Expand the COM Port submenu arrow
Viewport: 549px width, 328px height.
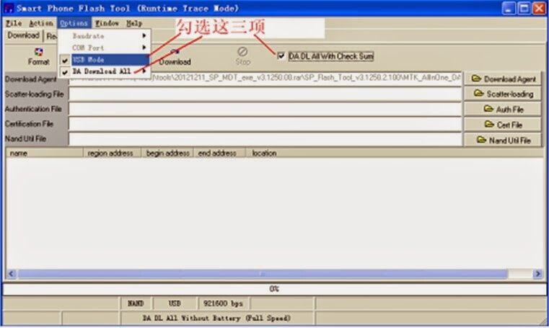[x=144, y=47]
